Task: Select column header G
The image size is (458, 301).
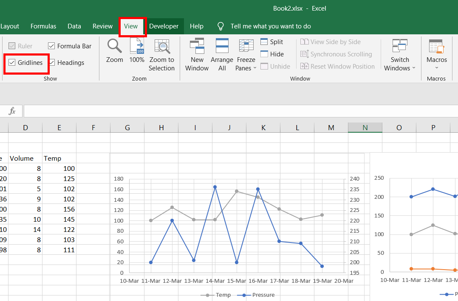Action: (x=127, y=128)
